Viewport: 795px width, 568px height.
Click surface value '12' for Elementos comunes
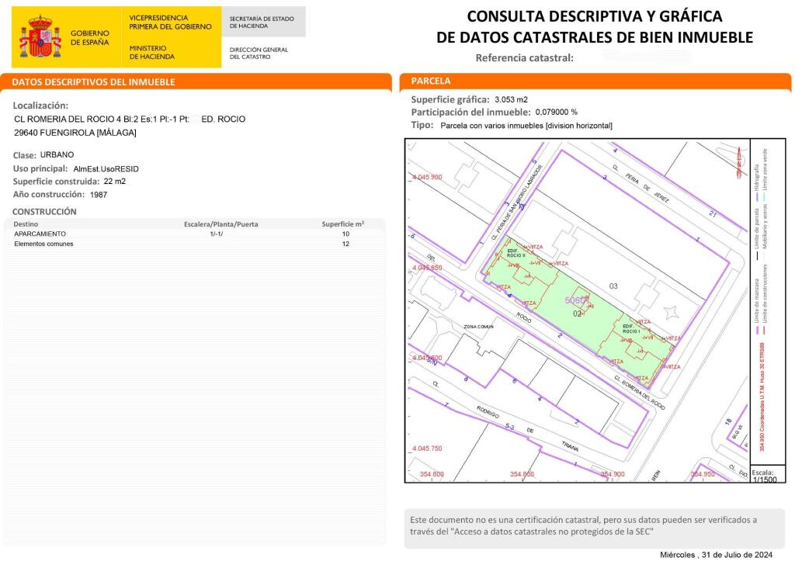(345, 244)
